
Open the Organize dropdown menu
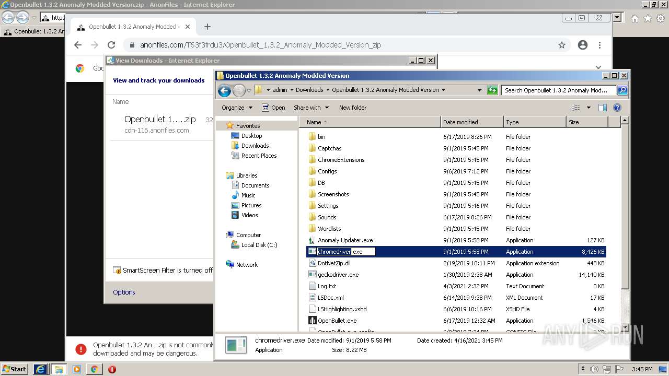(x=237, y=108)
